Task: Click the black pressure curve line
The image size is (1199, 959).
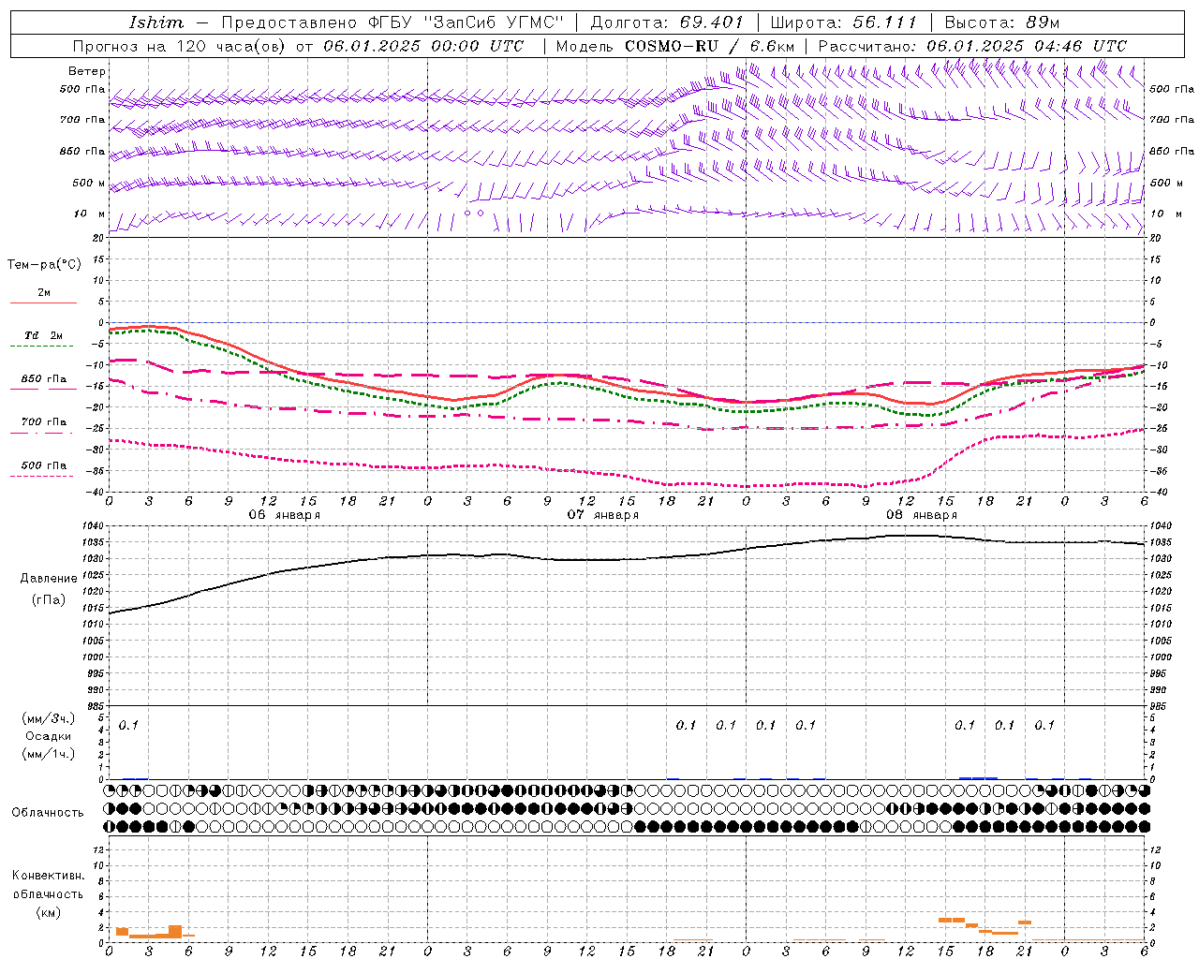Action: [x=628, y=560]
